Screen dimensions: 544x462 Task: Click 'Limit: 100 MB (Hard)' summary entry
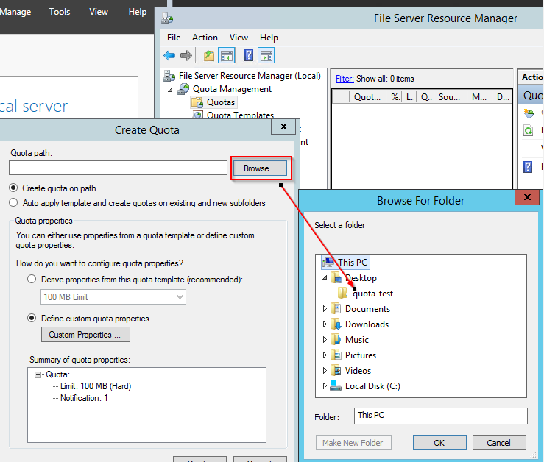click(96, 386)
